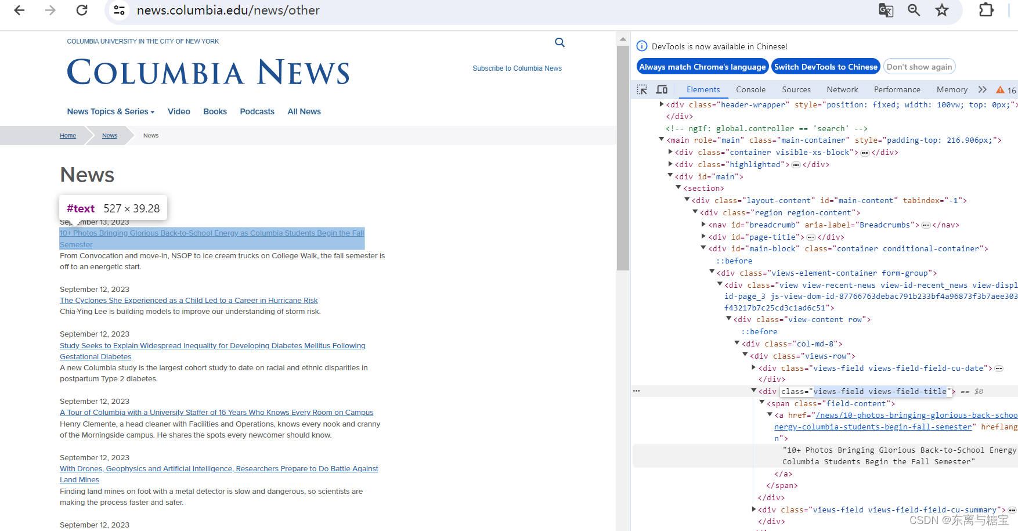Viewport: 1018px width, 531px height.
Task: Reload the page with the refresh icon
Action: pyautogui.click(x=82, y=10)
